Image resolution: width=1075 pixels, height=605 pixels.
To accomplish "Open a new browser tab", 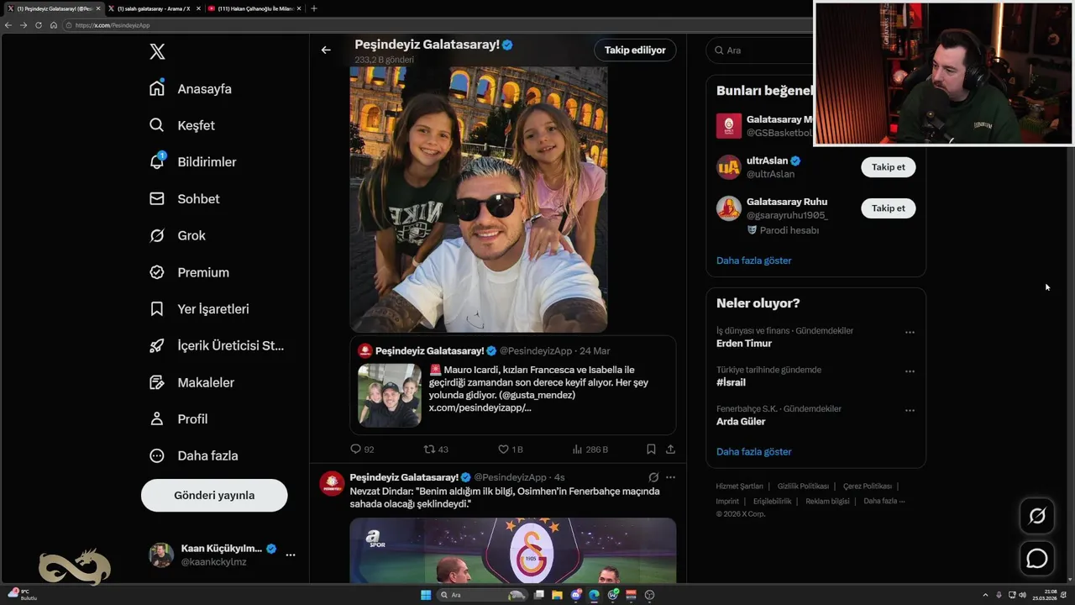I will 314,8.
